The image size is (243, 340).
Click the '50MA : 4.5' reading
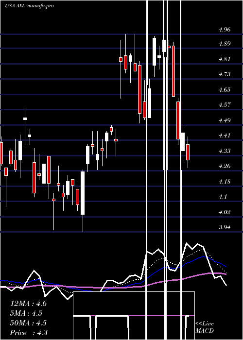[28, 323]
